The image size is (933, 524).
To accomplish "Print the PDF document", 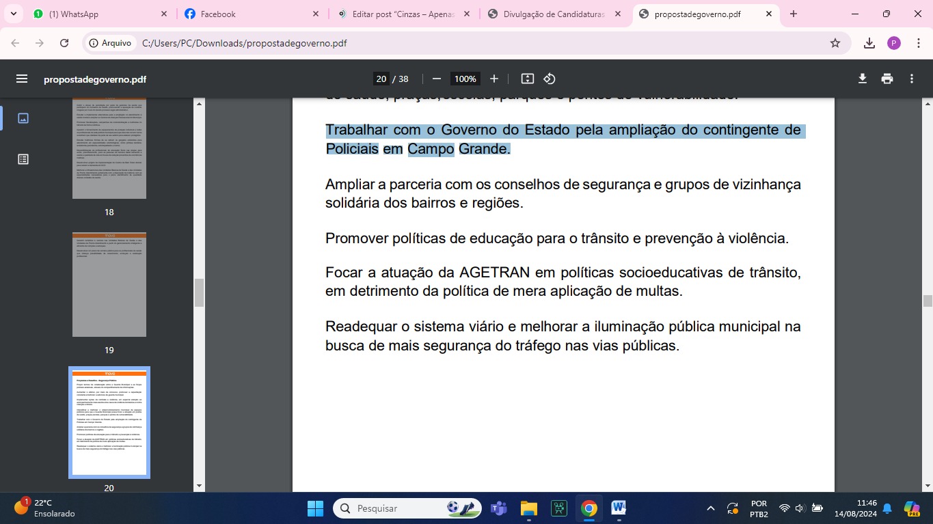I will pos(887,79).
